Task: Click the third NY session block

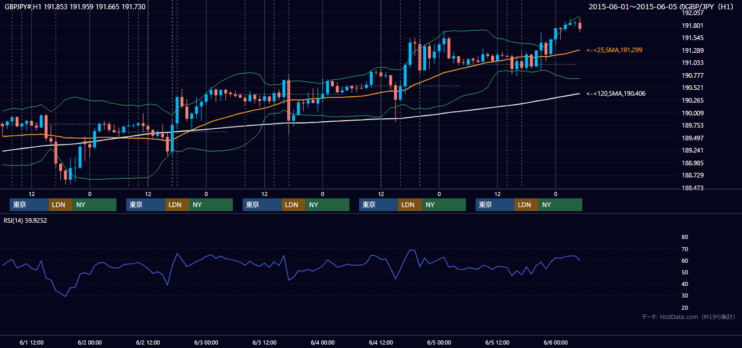Action: tap(327, 205)
